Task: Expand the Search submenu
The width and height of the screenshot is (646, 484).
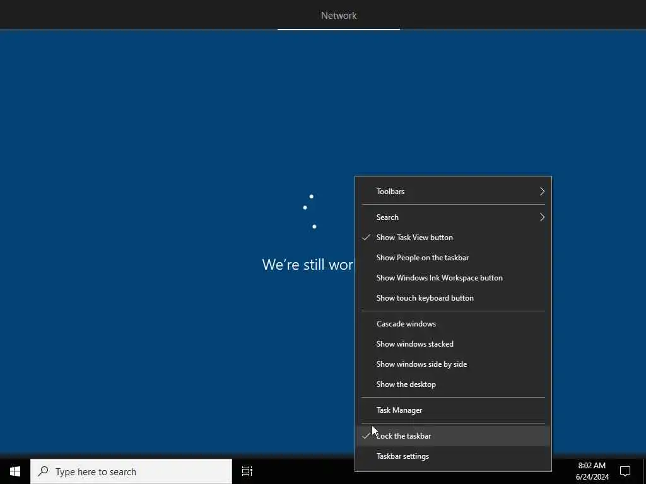Action: 453,217
